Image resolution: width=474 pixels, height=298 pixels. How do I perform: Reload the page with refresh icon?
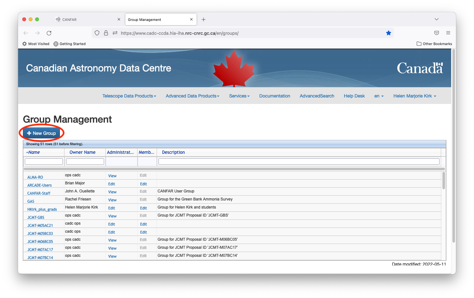[x=49, y=33]
